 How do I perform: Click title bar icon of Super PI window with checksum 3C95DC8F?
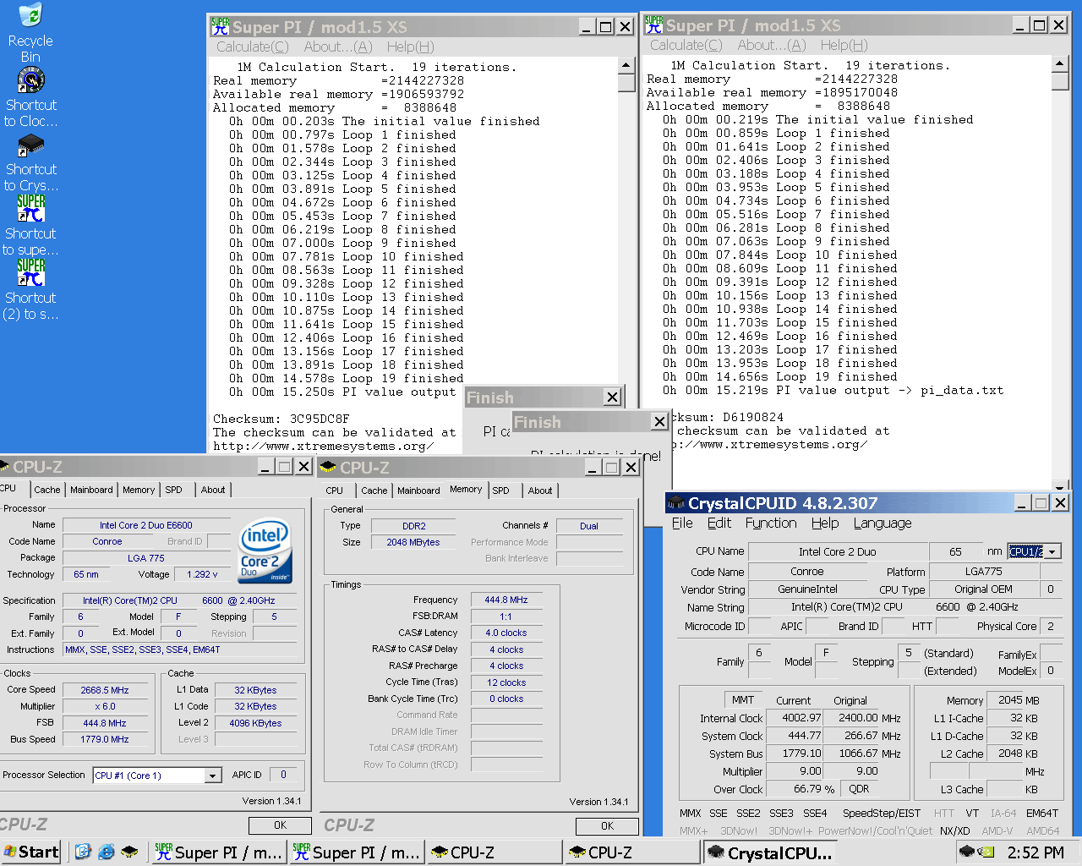pyautogui.click(x=220, y=27)
